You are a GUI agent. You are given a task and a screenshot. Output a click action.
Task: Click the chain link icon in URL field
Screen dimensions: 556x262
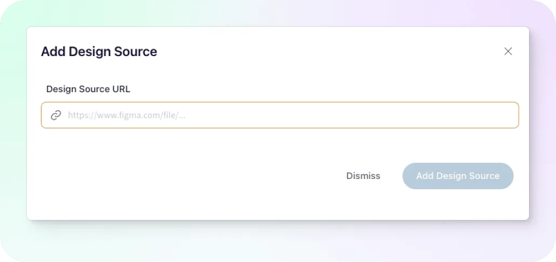click(56, 115)
